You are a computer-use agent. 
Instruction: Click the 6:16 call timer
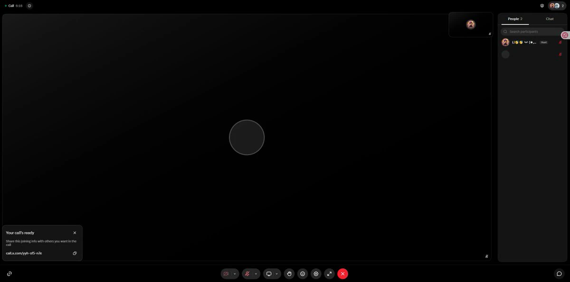click(19, 6)
